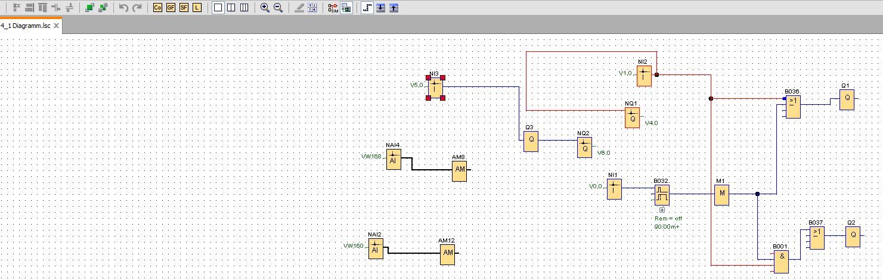Click the page layout pencil icon

coord(299,8)
